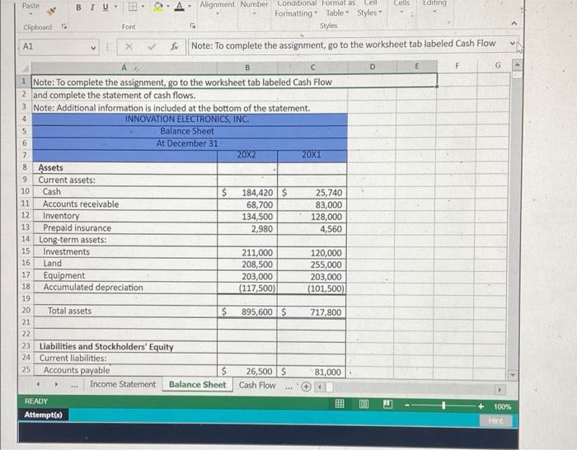Viewport: 577px width, 450px height.
Task: Switch to Normal view icon
Action: [340, 404]
